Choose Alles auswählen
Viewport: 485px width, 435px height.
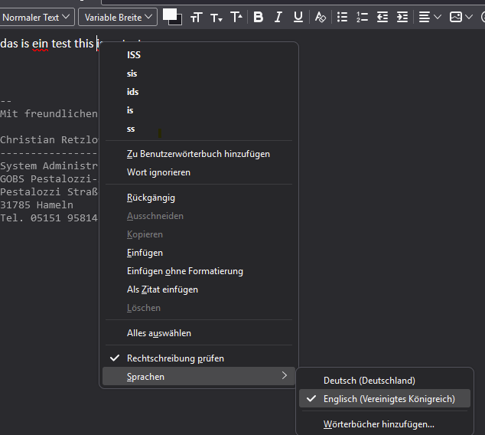tap(199, 333)
